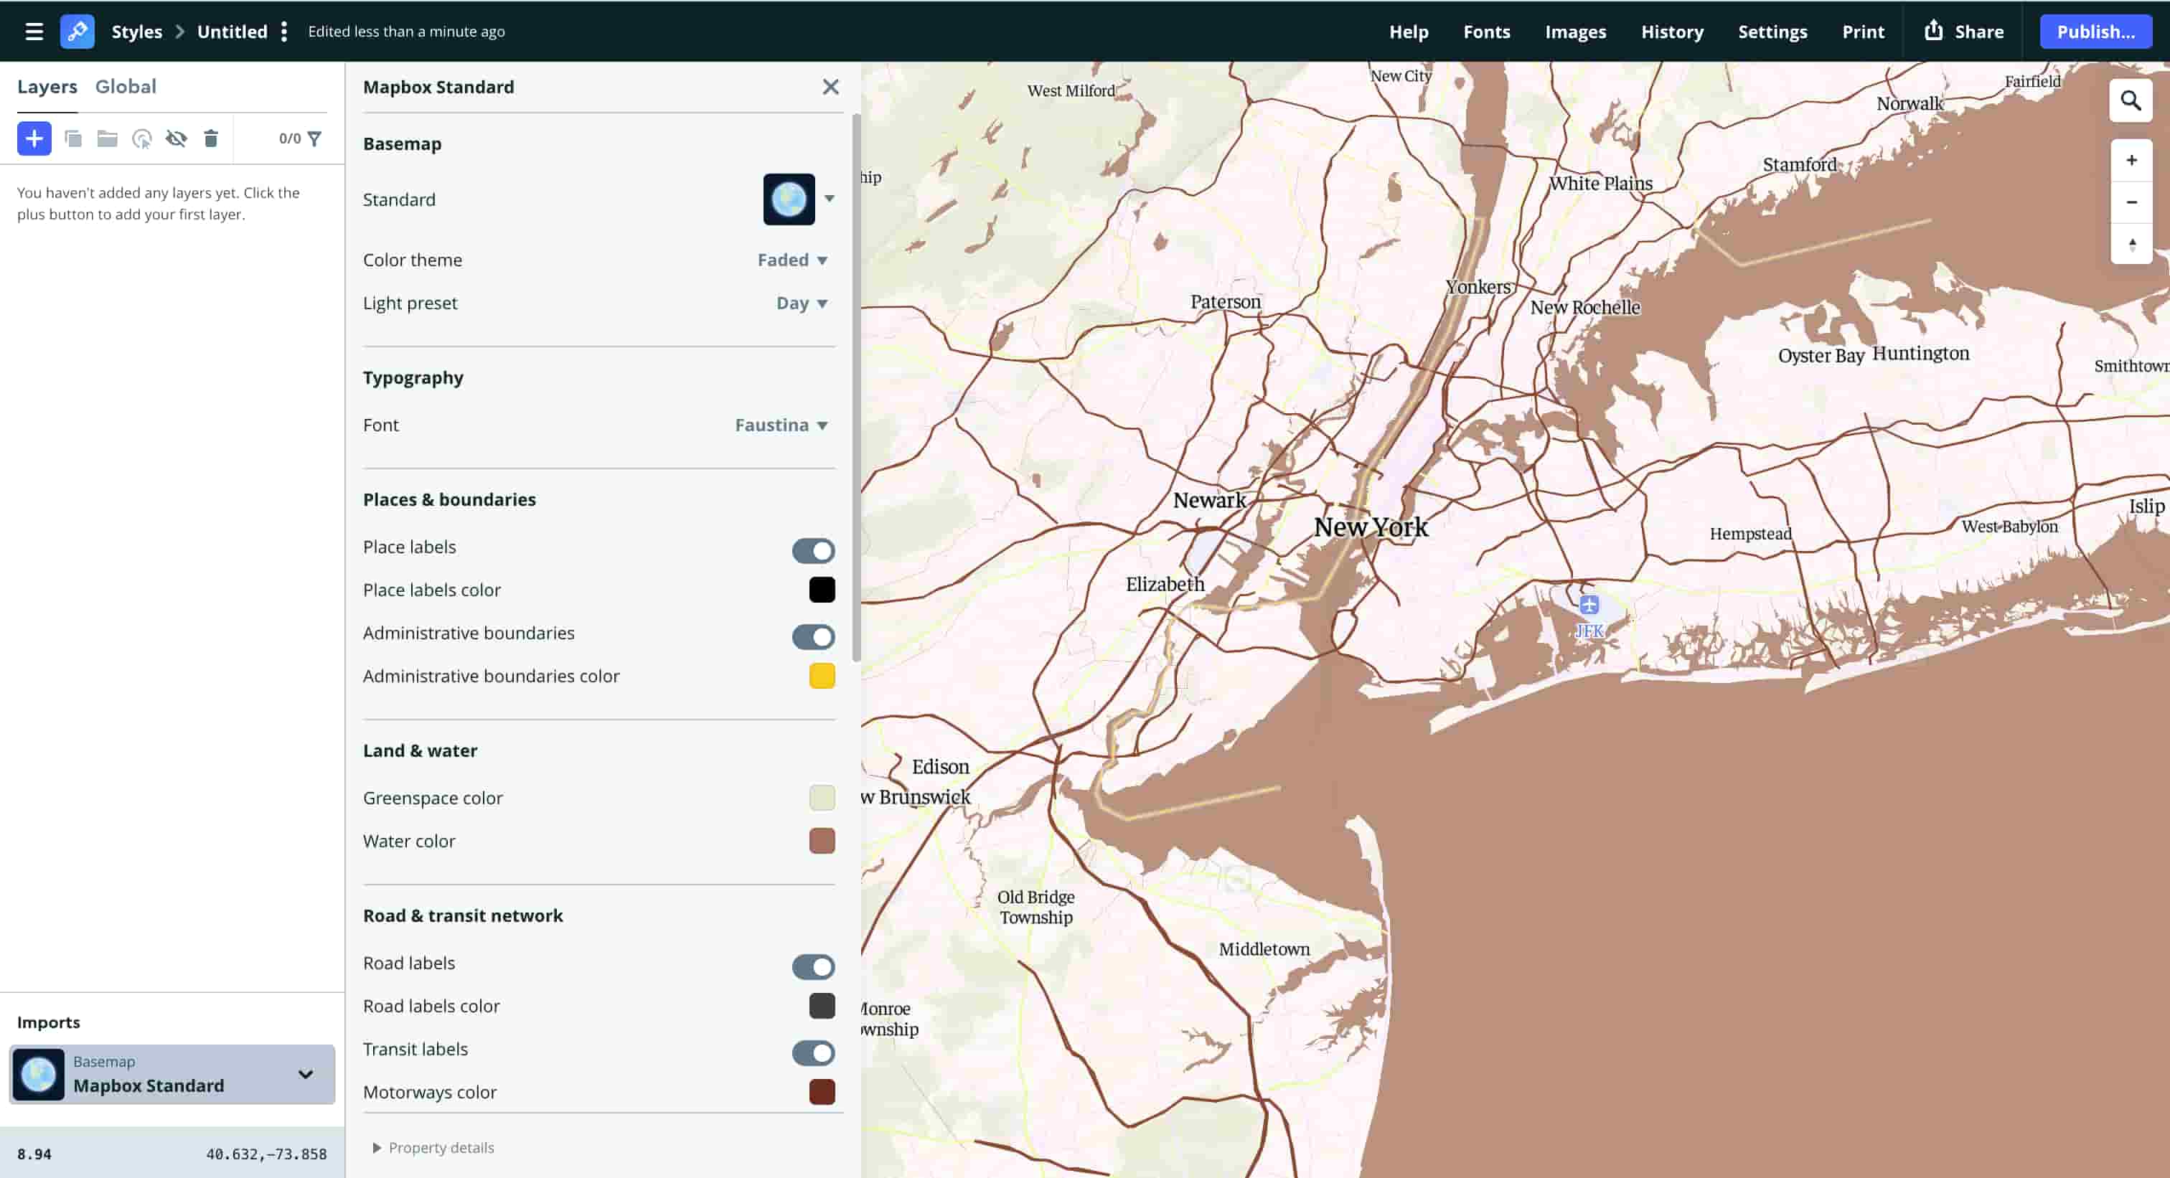Screen dimensions: 2170x1178
Task: Open the layers filter icon
Action: point(316,138)
